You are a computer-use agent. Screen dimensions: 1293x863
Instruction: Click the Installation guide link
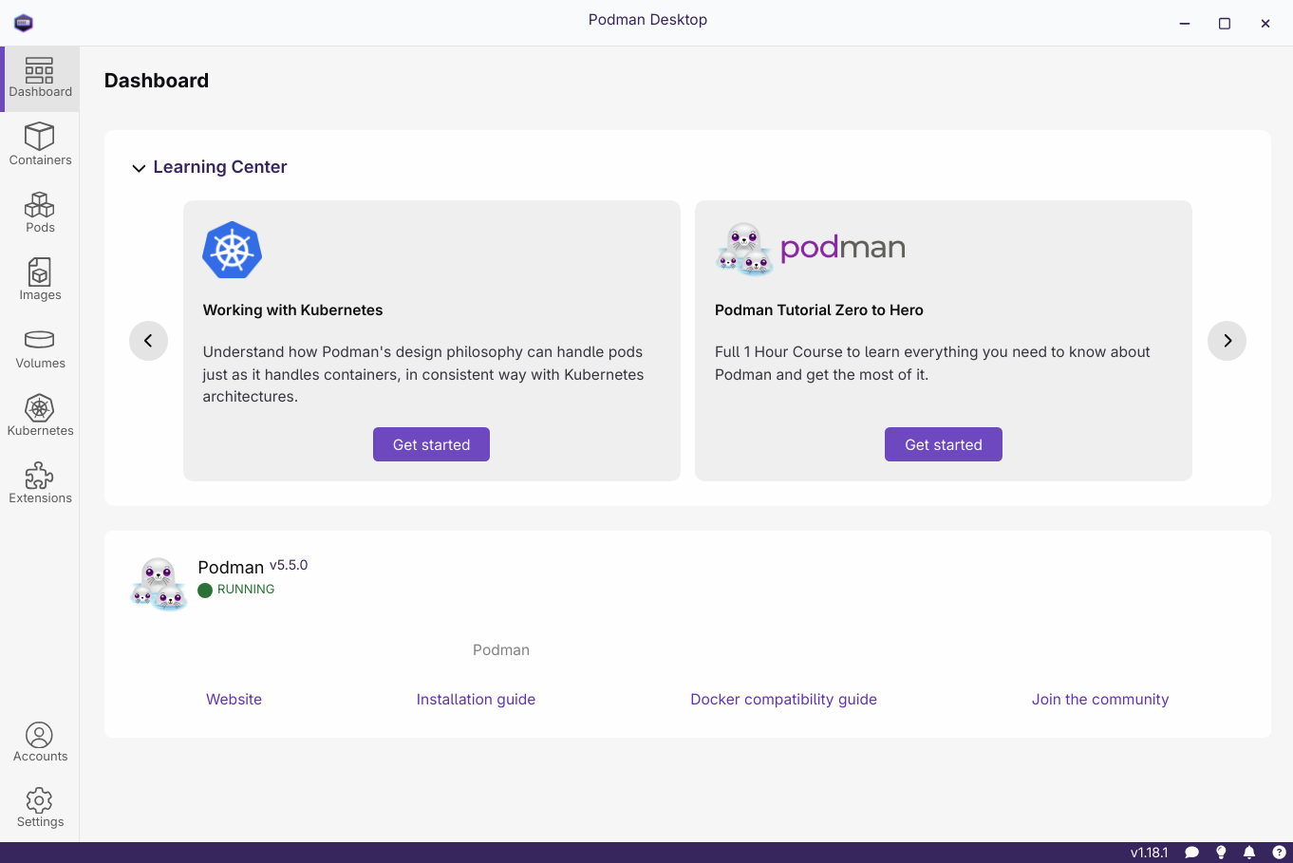click(476, 700)
